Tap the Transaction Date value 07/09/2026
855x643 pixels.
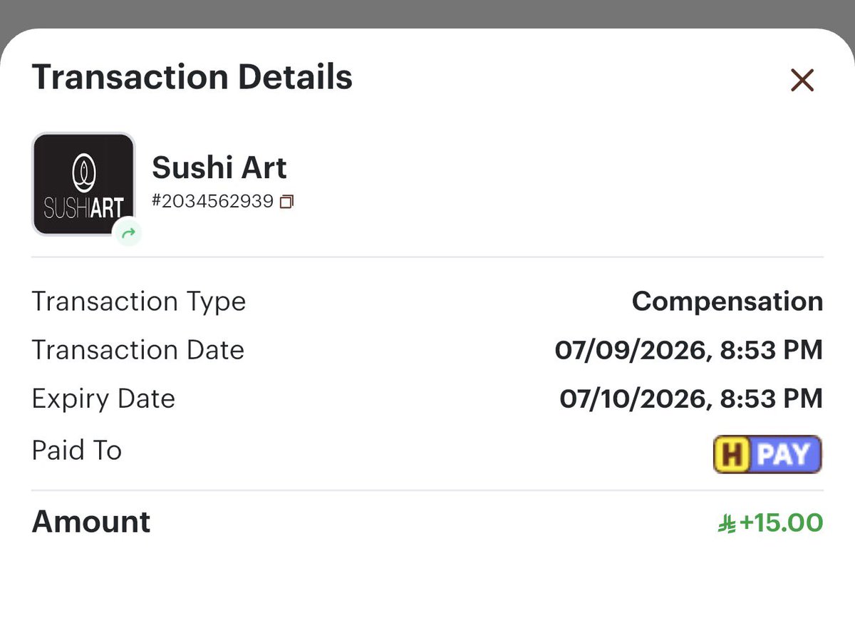689,350
